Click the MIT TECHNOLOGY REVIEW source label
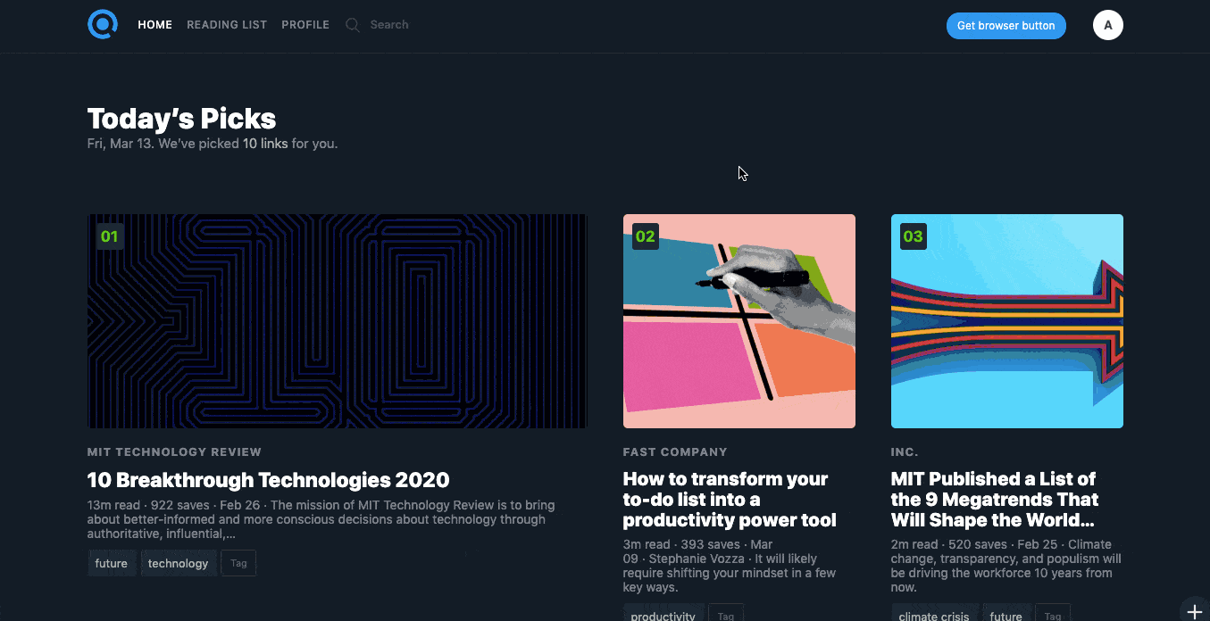The width and height of the screenshot is (1210, 621). point(174,452)
